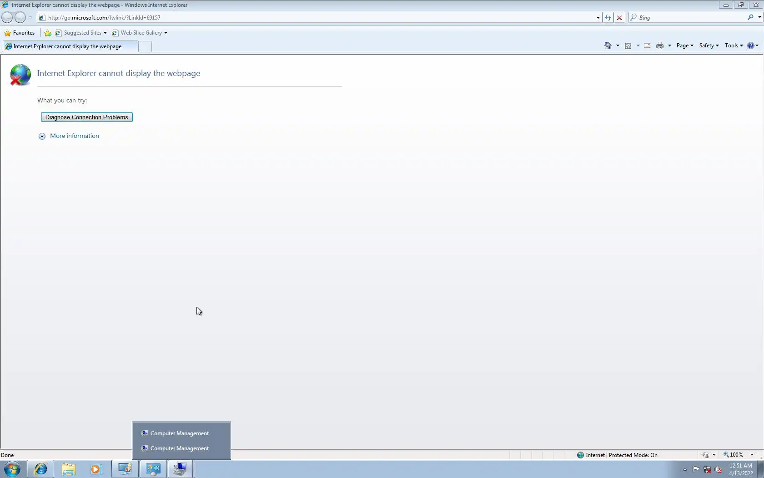Show the address bar autocomplete dropdown
This screenshot has height=478, width=764.
[x=598, y=17]
